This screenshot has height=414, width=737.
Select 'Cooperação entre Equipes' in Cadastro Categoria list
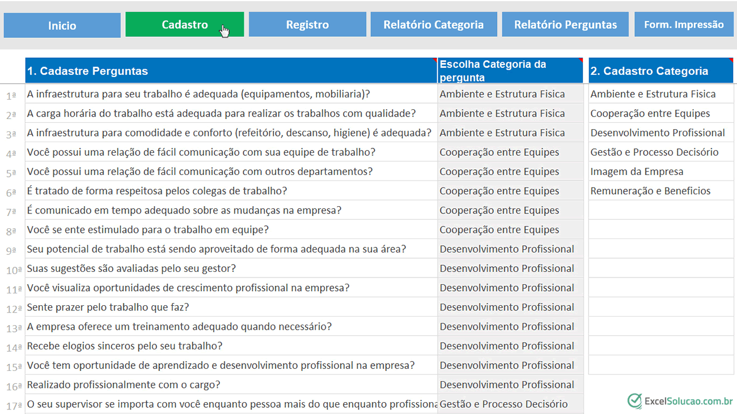[661, 113]
